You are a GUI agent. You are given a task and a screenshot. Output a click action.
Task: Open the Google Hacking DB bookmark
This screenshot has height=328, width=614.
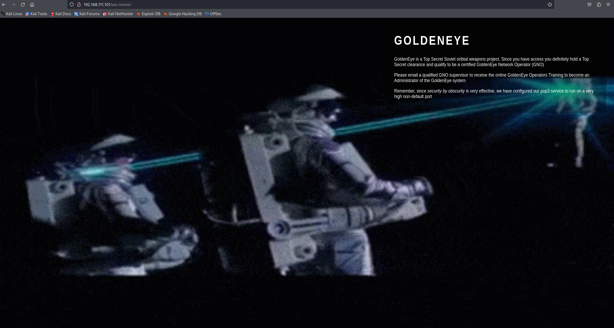(183, 14)
